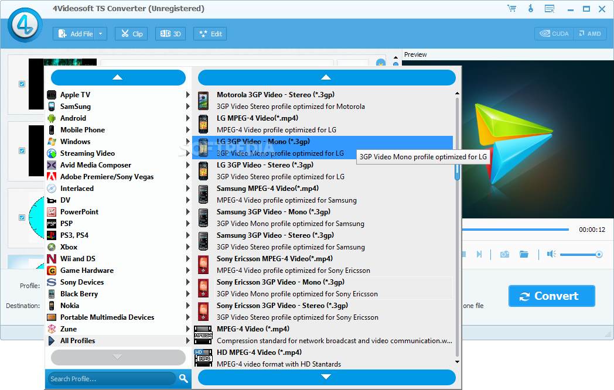614x390 pixels.
Task: Click the DV camcorder icon
Action: pyautogui.click(x=52, y=200)
